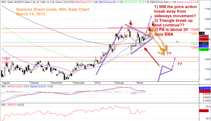
Task: Click the 1.46421 level value
Action: 195,34
